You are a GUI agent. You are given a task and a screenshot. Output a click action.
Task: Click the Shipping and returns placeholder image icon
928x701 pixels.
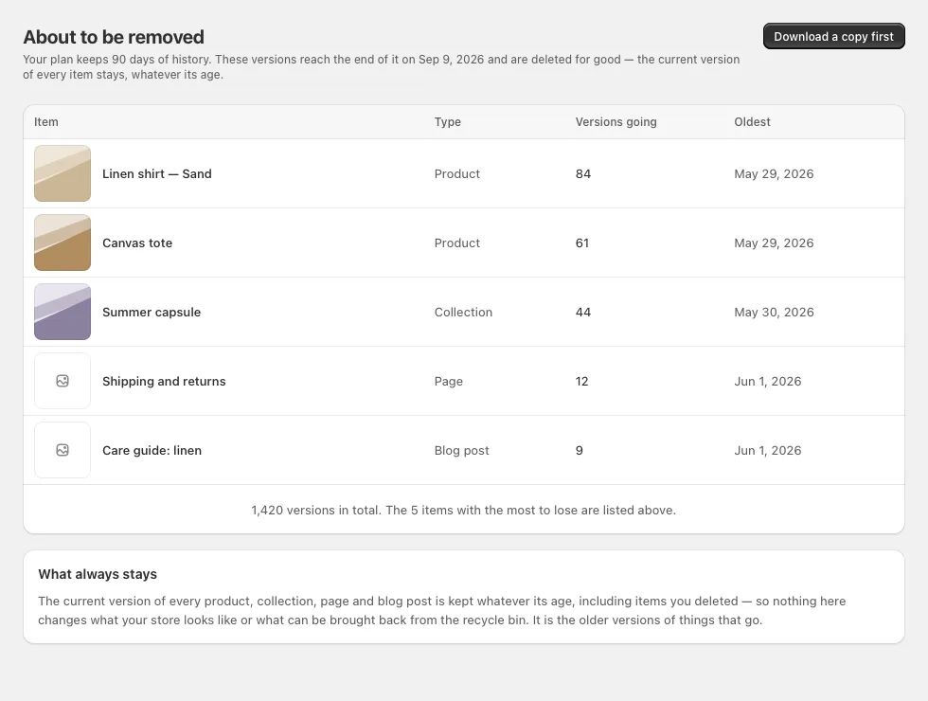click(62, 381)
